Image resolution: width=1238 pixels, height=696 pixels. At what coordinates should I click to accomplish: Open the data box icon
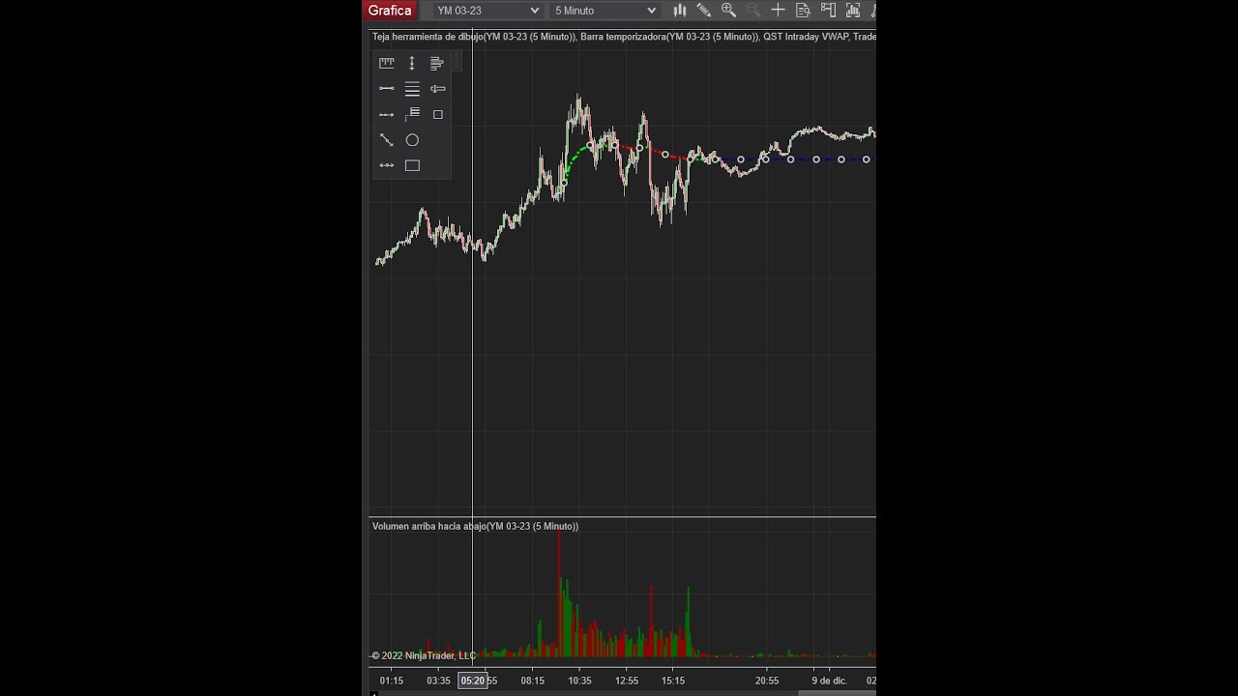(803, 11)
